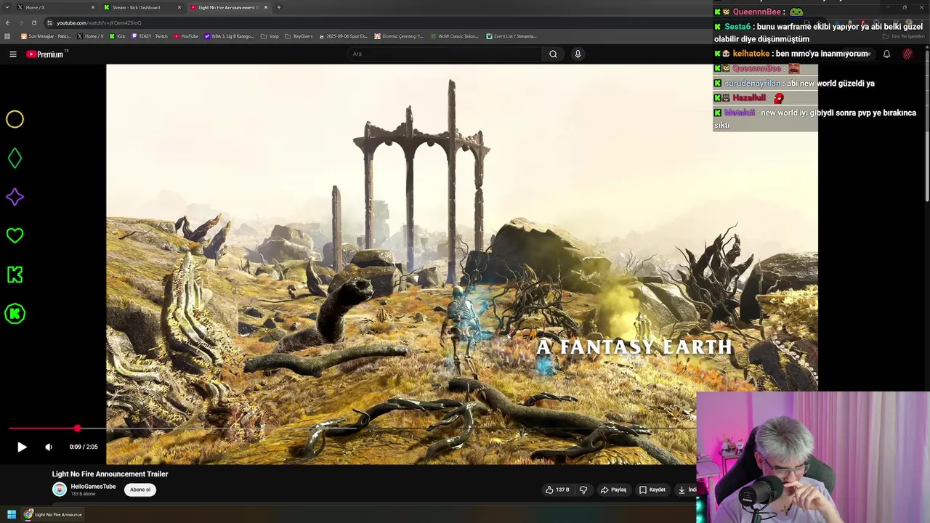Go forward in browser history
The height and width of the screenshot is (523, 930).
(20, 23)
